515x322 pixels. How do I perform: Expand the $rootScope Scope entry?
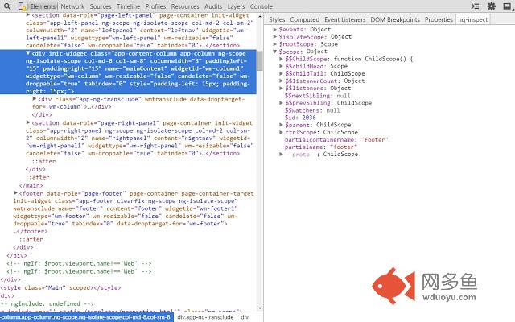(275, 44)
